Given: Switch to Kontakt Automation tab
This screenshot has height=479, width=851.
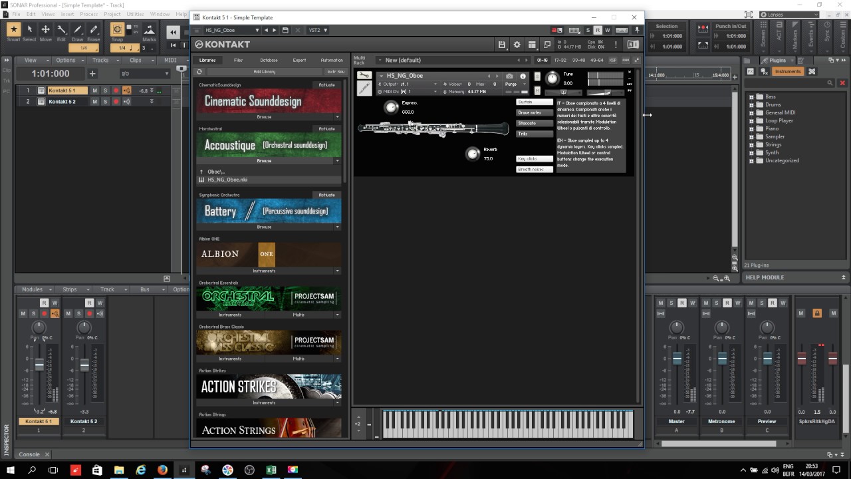Looking at the screenshot, I should (x=332, y=60).
